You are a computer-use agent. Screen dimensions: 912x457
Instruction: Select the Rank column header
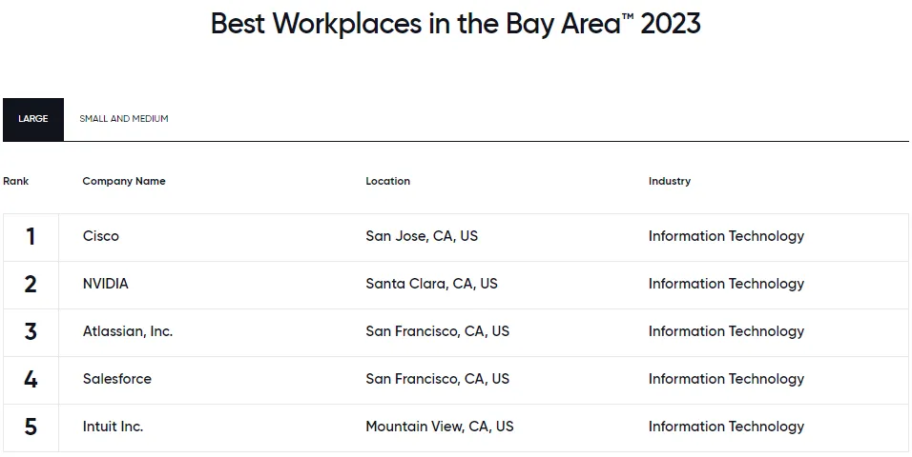(x=15, y=181)
